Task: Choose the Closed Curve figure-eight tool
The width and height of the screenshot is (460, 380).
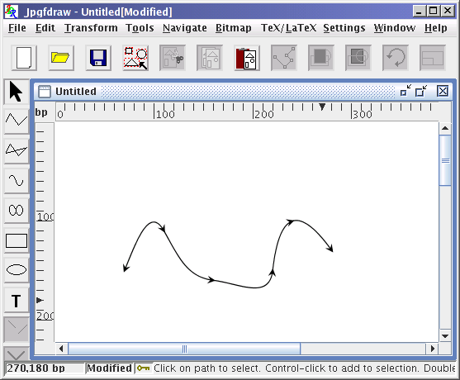Action: tap(17, 210)
